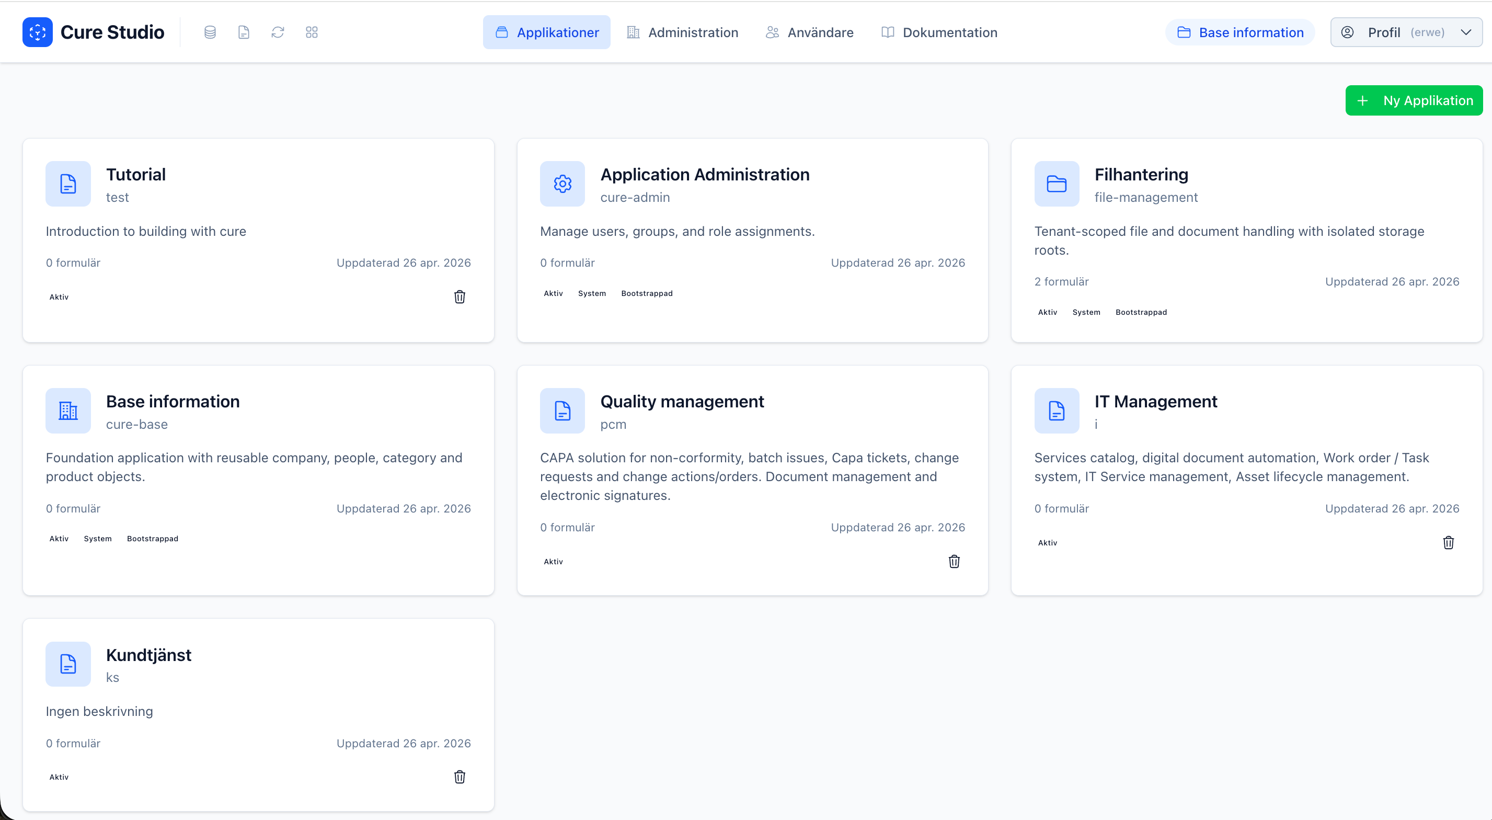
Task: Click the System badge on Filhantering card
Action: click(1086, 312)
